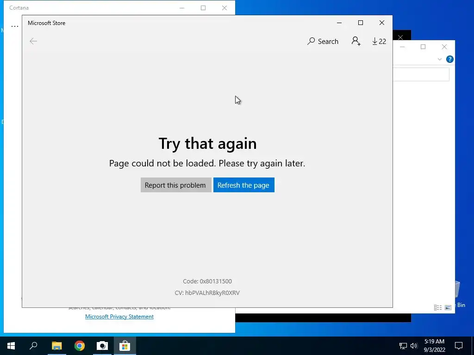The image size is (474, 355).
Task: Click Microsoft Store taskbar icon
Action: coord(125,346)
